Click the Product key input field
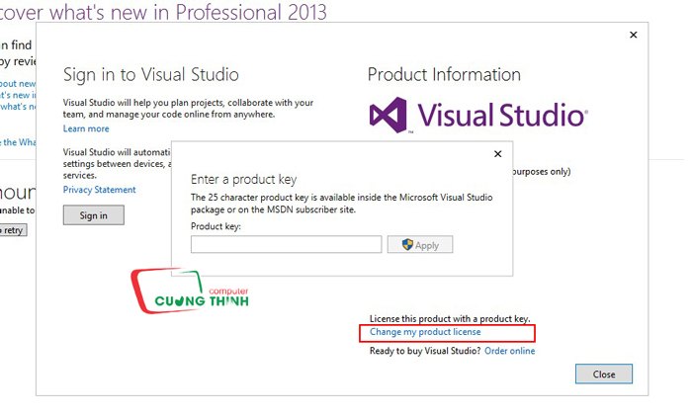The height and width of the screenshot is (417, 692). coord(286,244)
